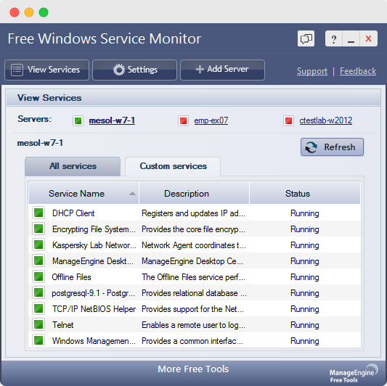
Task: Open the View Services toolbar button
Action: (46, 70)
